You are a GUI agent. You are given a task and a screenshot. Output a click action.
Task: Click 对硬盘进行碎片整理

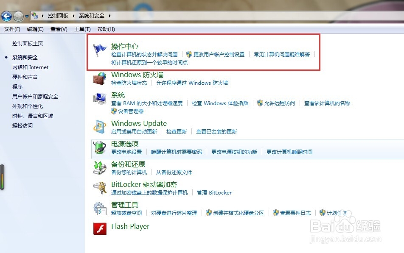[x=174, y=213]
